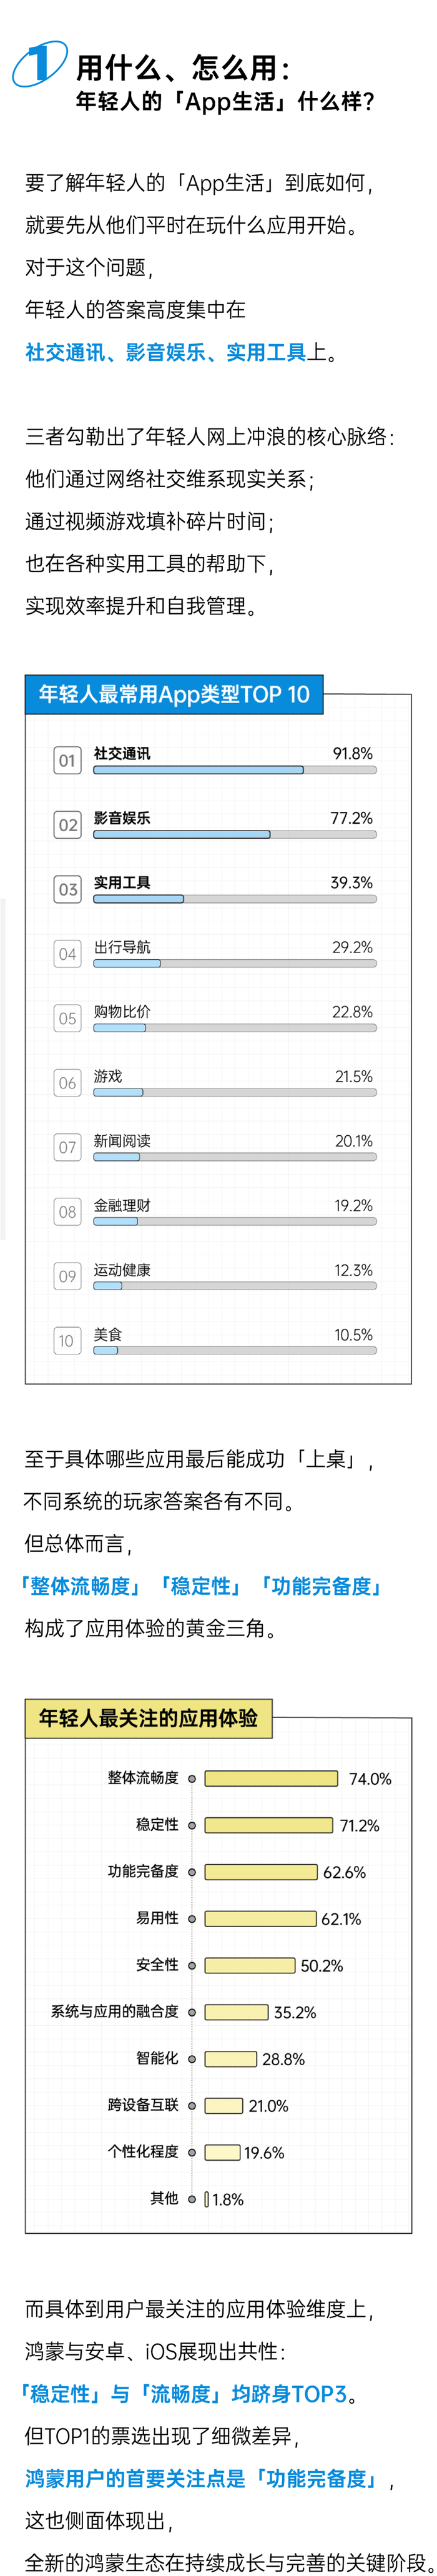Click the bullet dot beside 跨设备互联
This screenshot has width=437, height=2576.
coord(192,2106)
